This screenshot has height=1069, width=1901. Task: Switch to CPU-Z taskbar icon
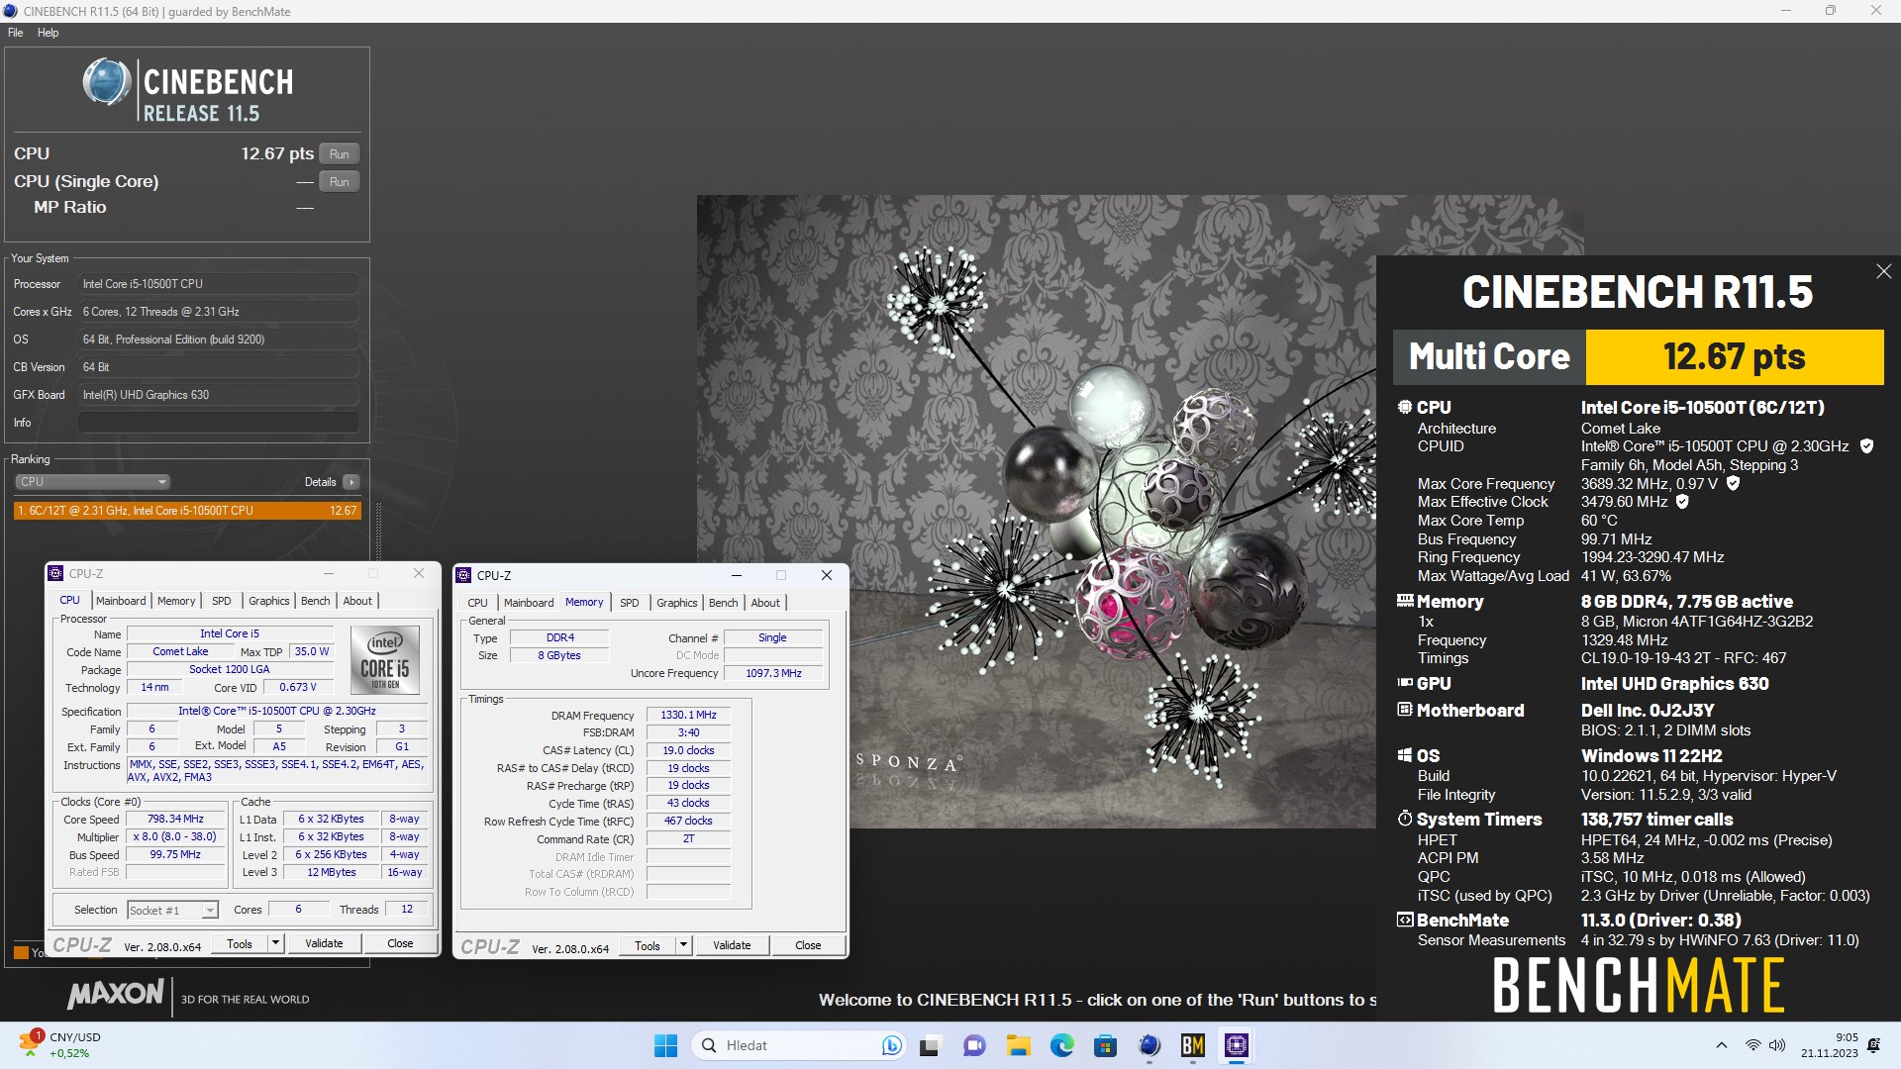pyautogui.click(x=1236, y=1045)
